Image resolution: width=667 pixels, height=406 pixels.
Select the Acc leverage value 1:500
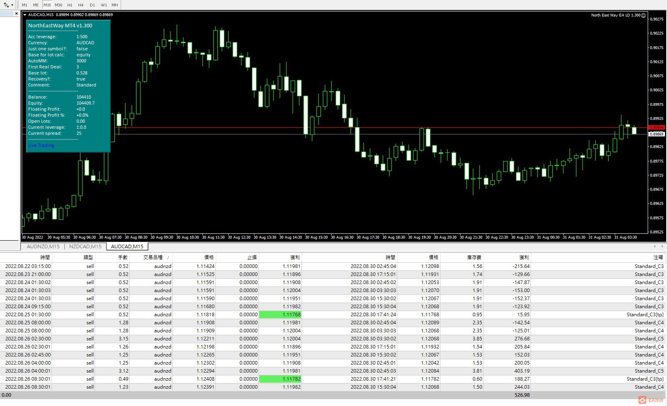82,37
